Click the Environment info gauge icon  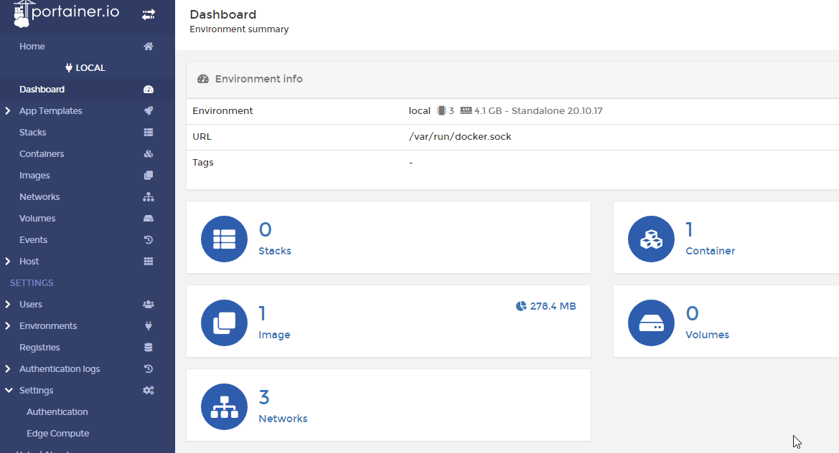(x=203, y=79)
